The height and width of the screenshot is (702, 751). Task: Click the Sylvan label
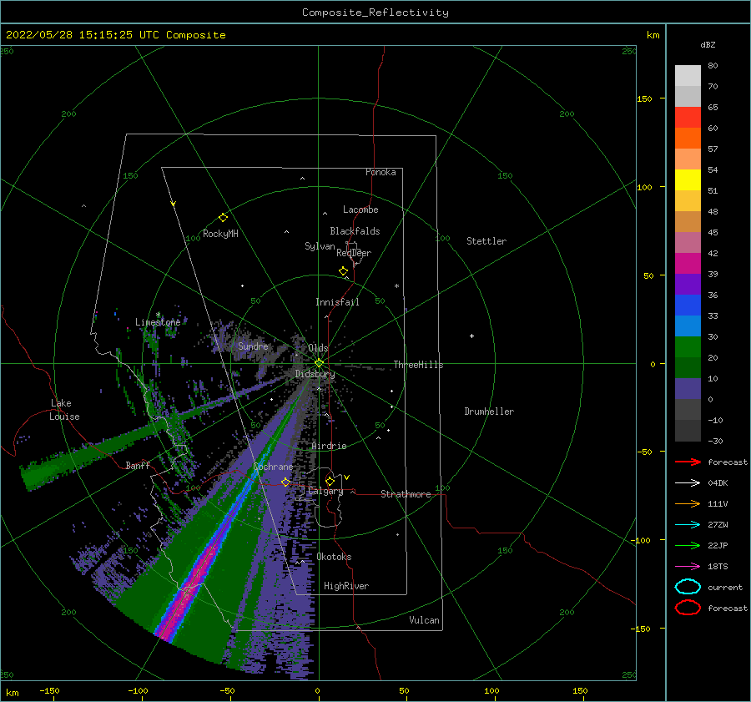click(x=320, y=246)
